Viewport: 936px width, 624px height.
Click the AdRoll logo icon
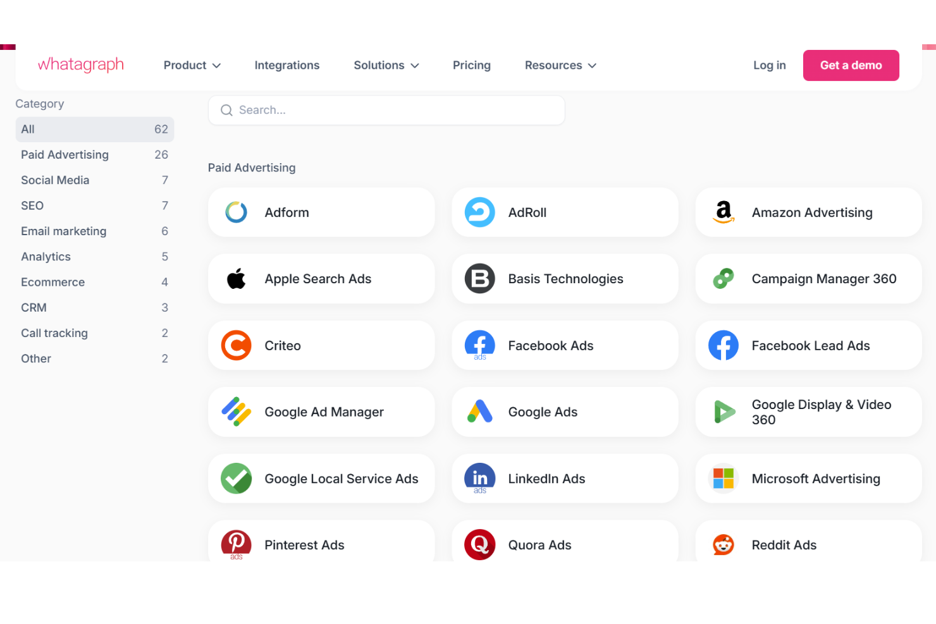(x=479, y=212)
